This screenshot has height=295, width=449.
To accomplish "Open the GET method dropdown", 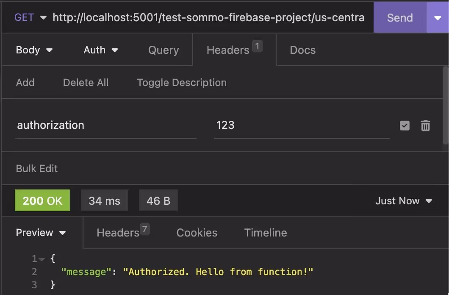I will [x=30, y=17].
